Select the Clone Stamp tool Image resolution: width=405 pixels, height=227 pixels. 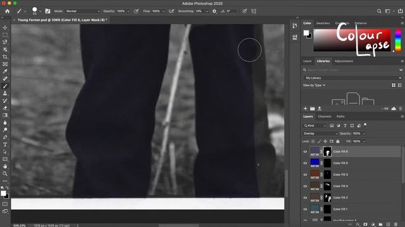coord(5,93)
